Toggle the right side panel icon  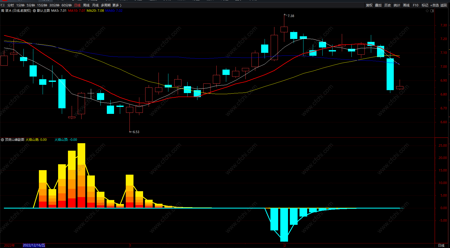point(432,11)
